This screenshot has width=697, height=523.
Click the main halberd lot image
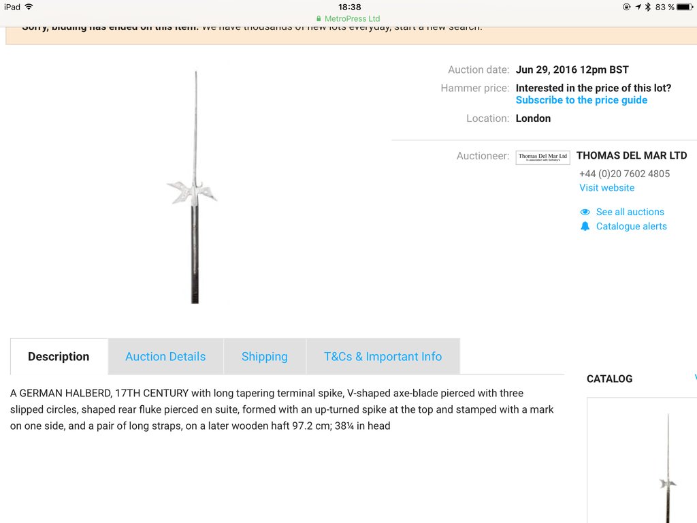pos(194,187)
